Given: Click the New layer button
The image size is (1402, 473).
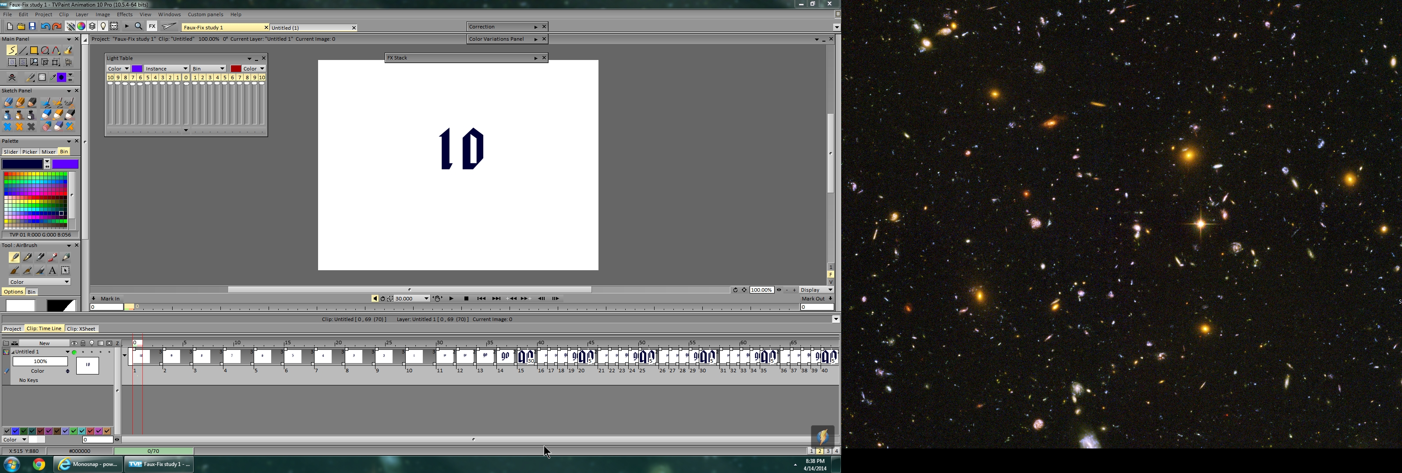Looking at the screenshot, I should [45, 343].
